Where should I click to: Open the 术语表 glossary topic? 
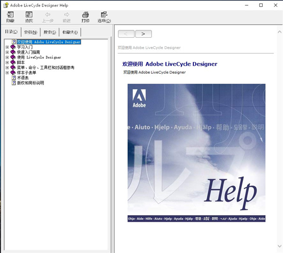(x=23, y=78)
